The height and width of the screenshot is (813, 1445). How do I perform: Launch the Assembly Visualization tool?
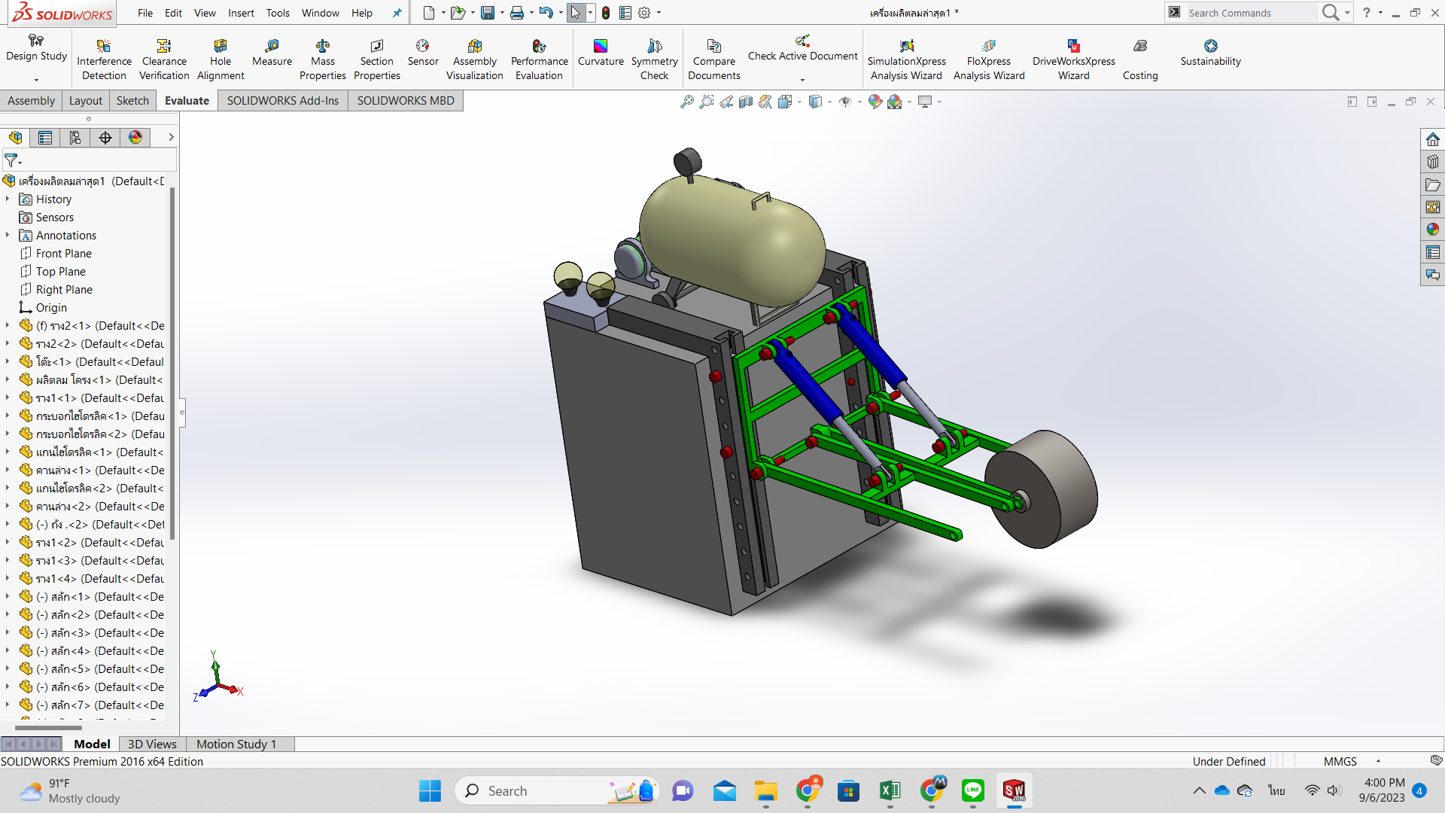click(x=474, y=60)
